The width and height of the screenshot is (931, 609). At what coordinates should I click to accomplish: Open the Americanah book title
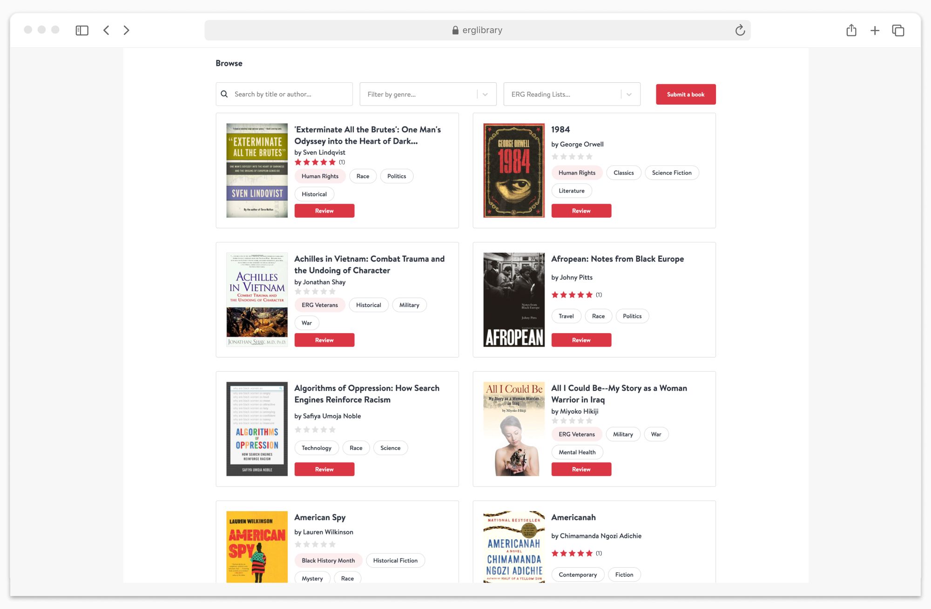(573, 517)
